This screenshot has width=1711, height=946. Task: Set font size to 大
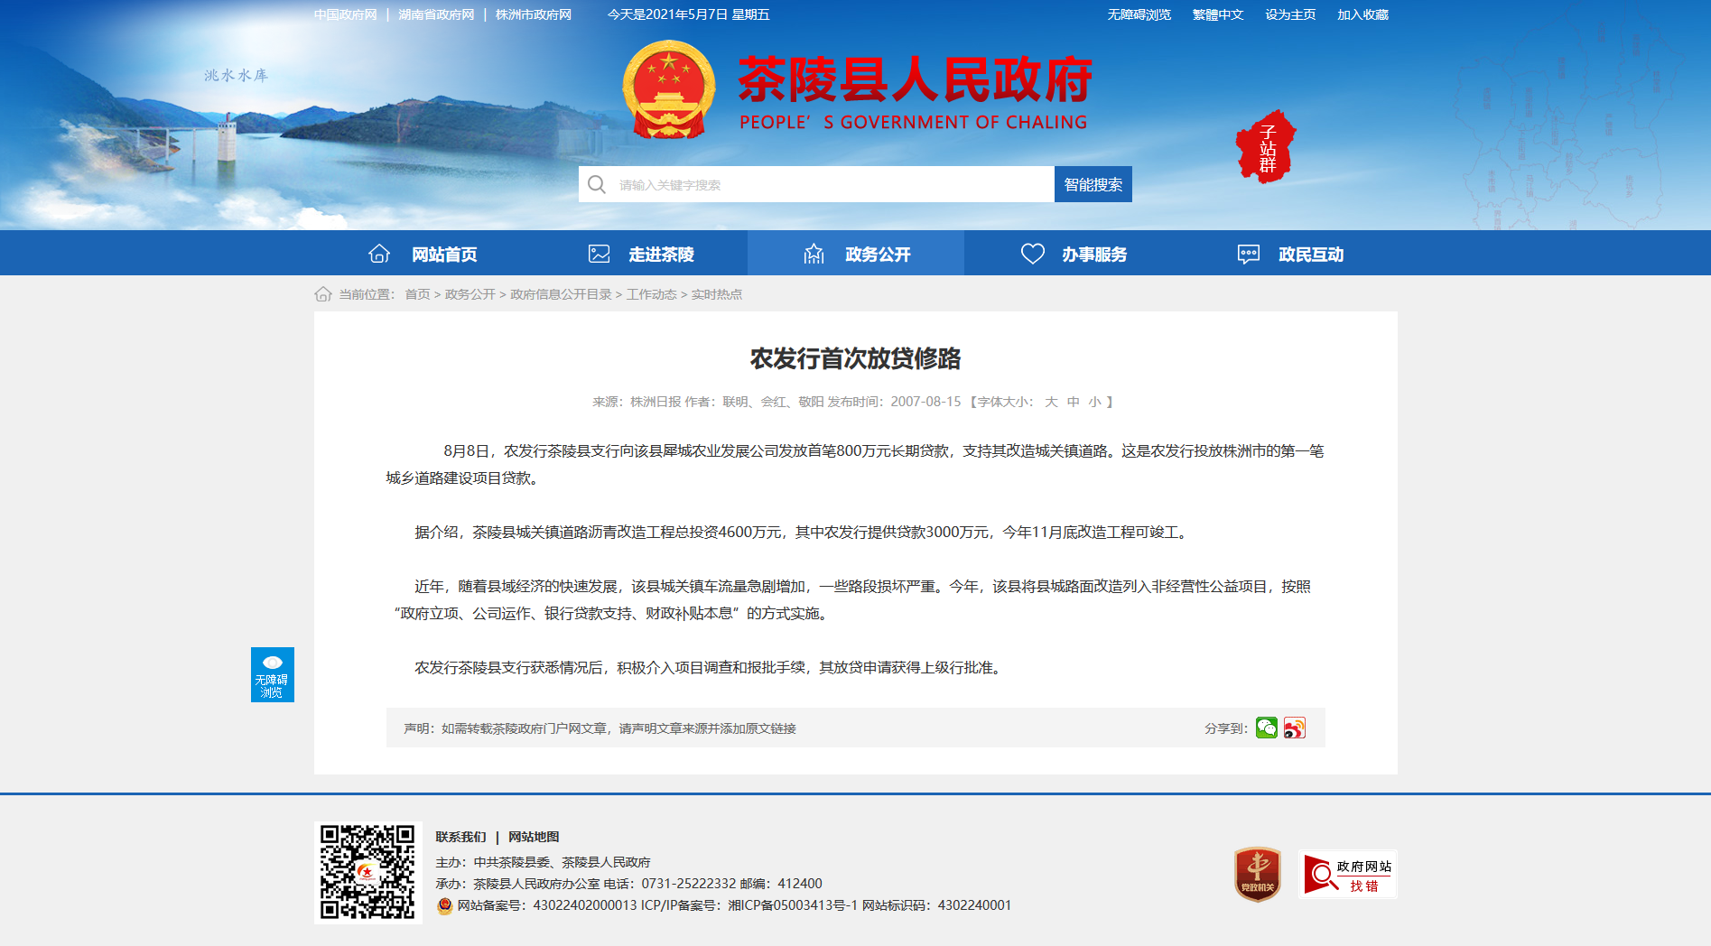coord(1051,402)
